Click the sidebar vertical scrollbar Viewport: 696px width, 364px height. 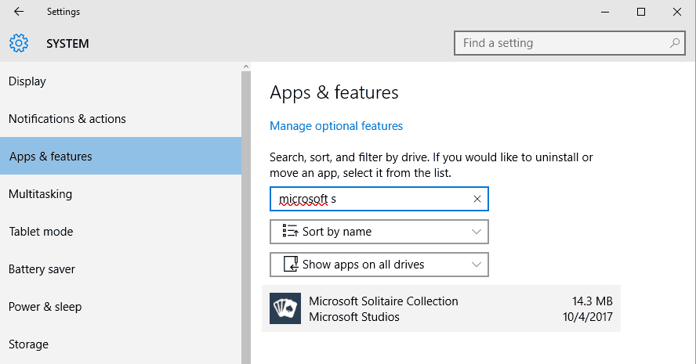(246, 218)
